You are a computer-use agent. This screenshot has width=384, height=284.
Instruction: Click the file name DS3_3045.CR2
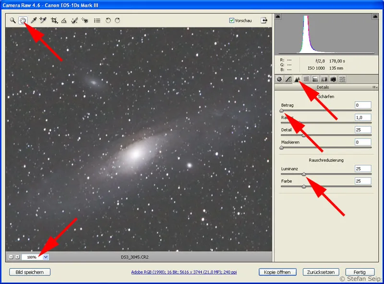(x=135, y=257)
